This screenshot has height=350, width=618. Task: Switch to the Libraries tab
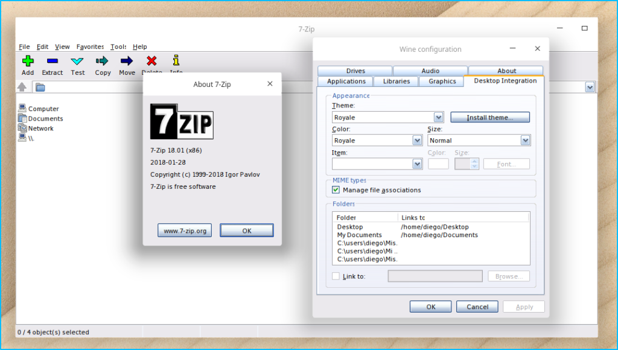(x=396, y=81)
